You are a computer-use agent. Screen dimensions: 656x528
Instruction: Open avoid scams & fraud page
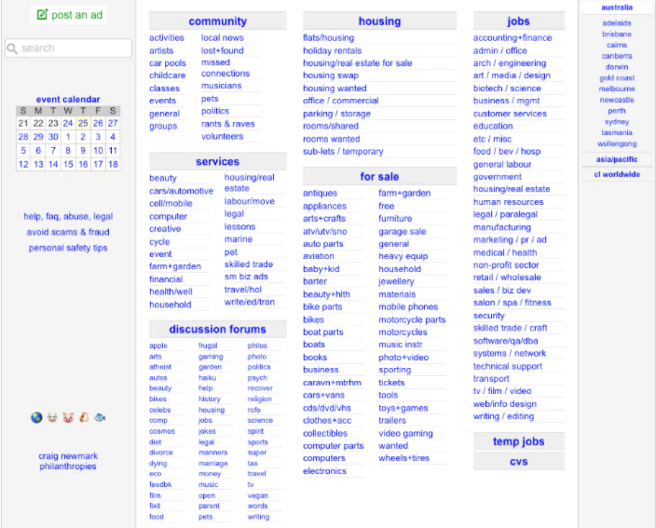click(68, 232)
